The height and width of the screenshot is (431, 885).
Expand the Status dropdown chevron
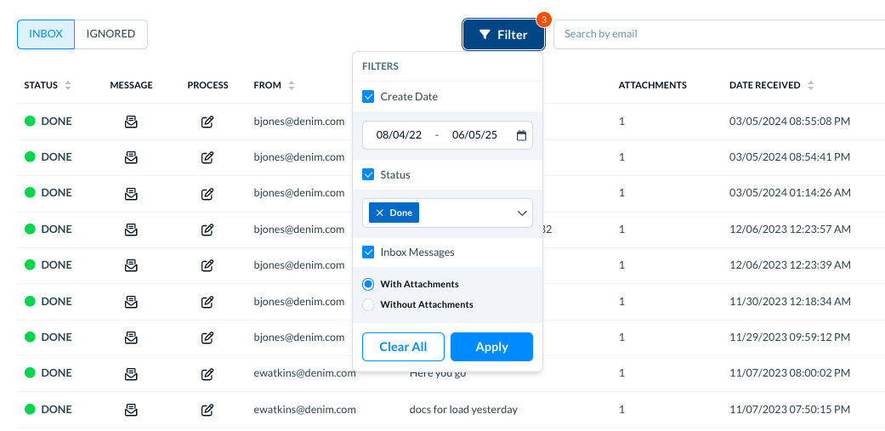(x=521, y=213)
